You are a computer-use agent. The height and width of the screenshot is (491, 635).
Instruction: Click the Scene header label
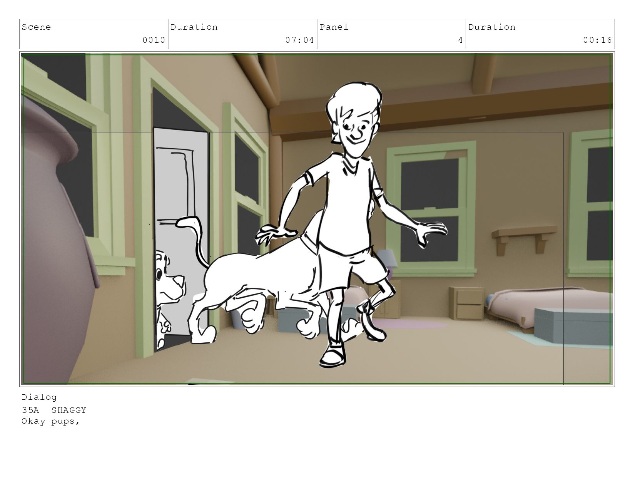(x=36, y=27)
